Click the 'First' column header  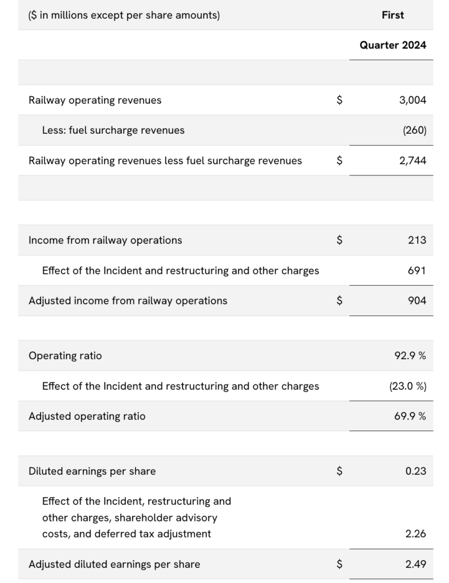pos(392,15)
